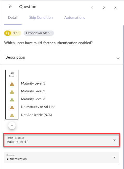This screenshot has width=124, height=169.
Task: Open the Domain dropdown
Action: (x=62, y=157)
